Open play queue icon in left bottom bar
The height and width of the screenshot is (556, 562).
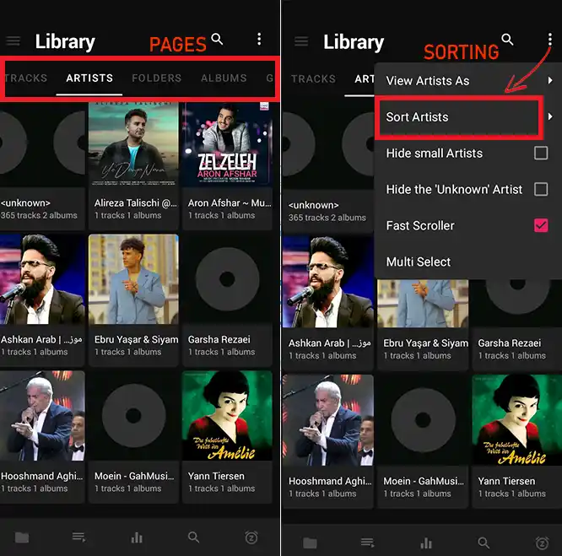(78, 537)
